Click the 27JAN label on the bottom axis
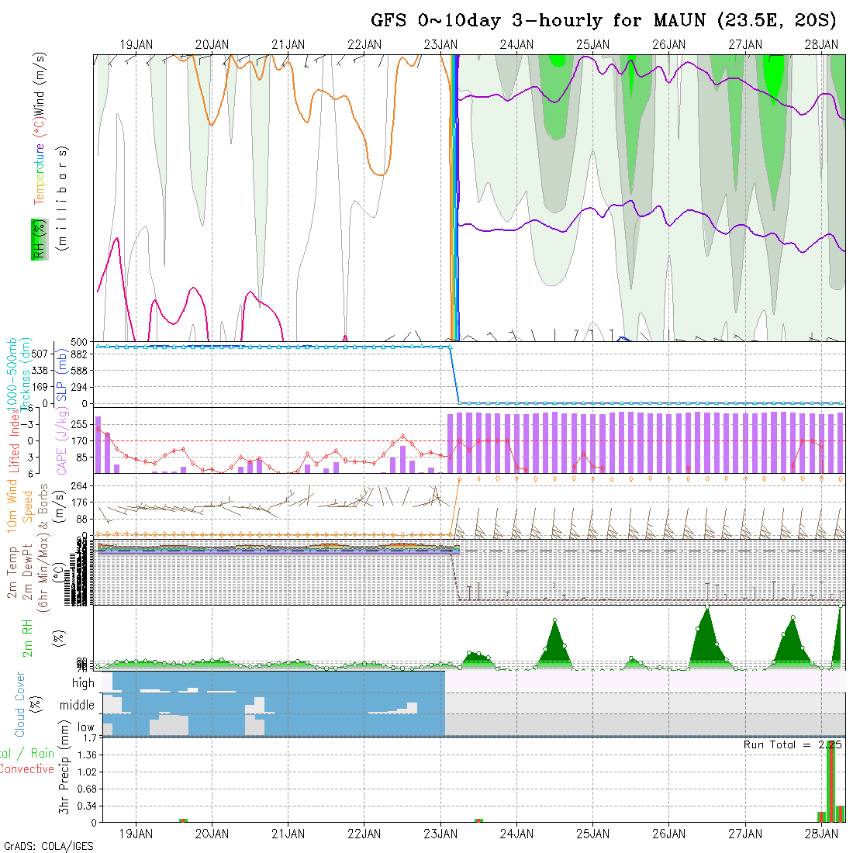853x853 pixels. [x=745, y=834]
